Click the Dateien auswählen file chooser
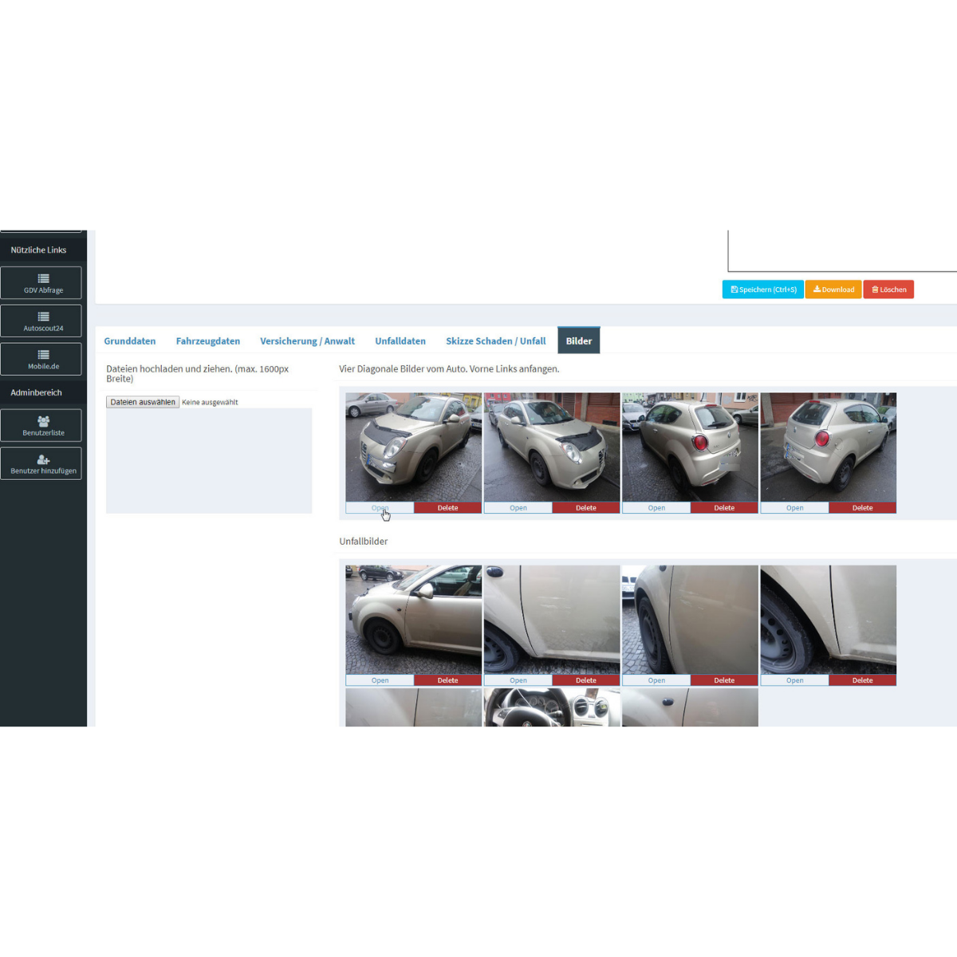 pyautogui.click(x=143, y=402)
